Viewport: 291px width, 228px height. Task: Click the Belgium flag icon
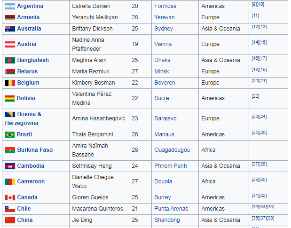coord(10,83)
